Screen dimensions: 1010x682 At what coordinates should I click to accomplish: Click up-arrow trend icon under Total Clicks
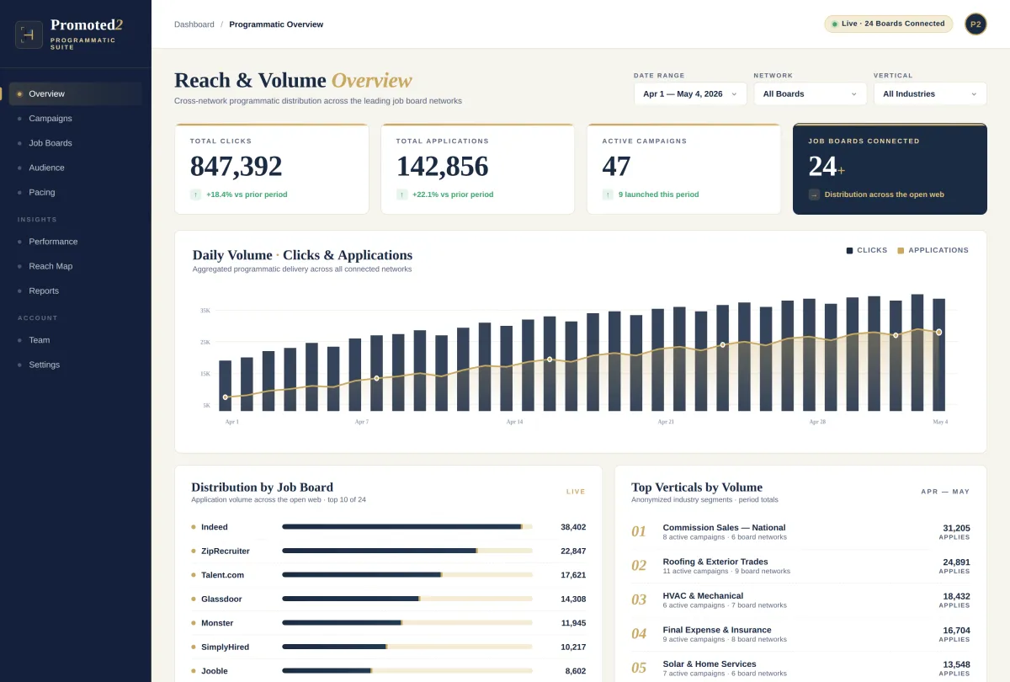pos(195,194)
